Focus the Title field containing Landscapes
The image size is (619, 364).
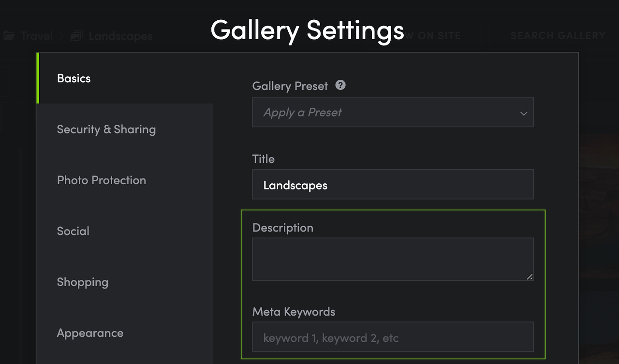click(x=393, y=184)
